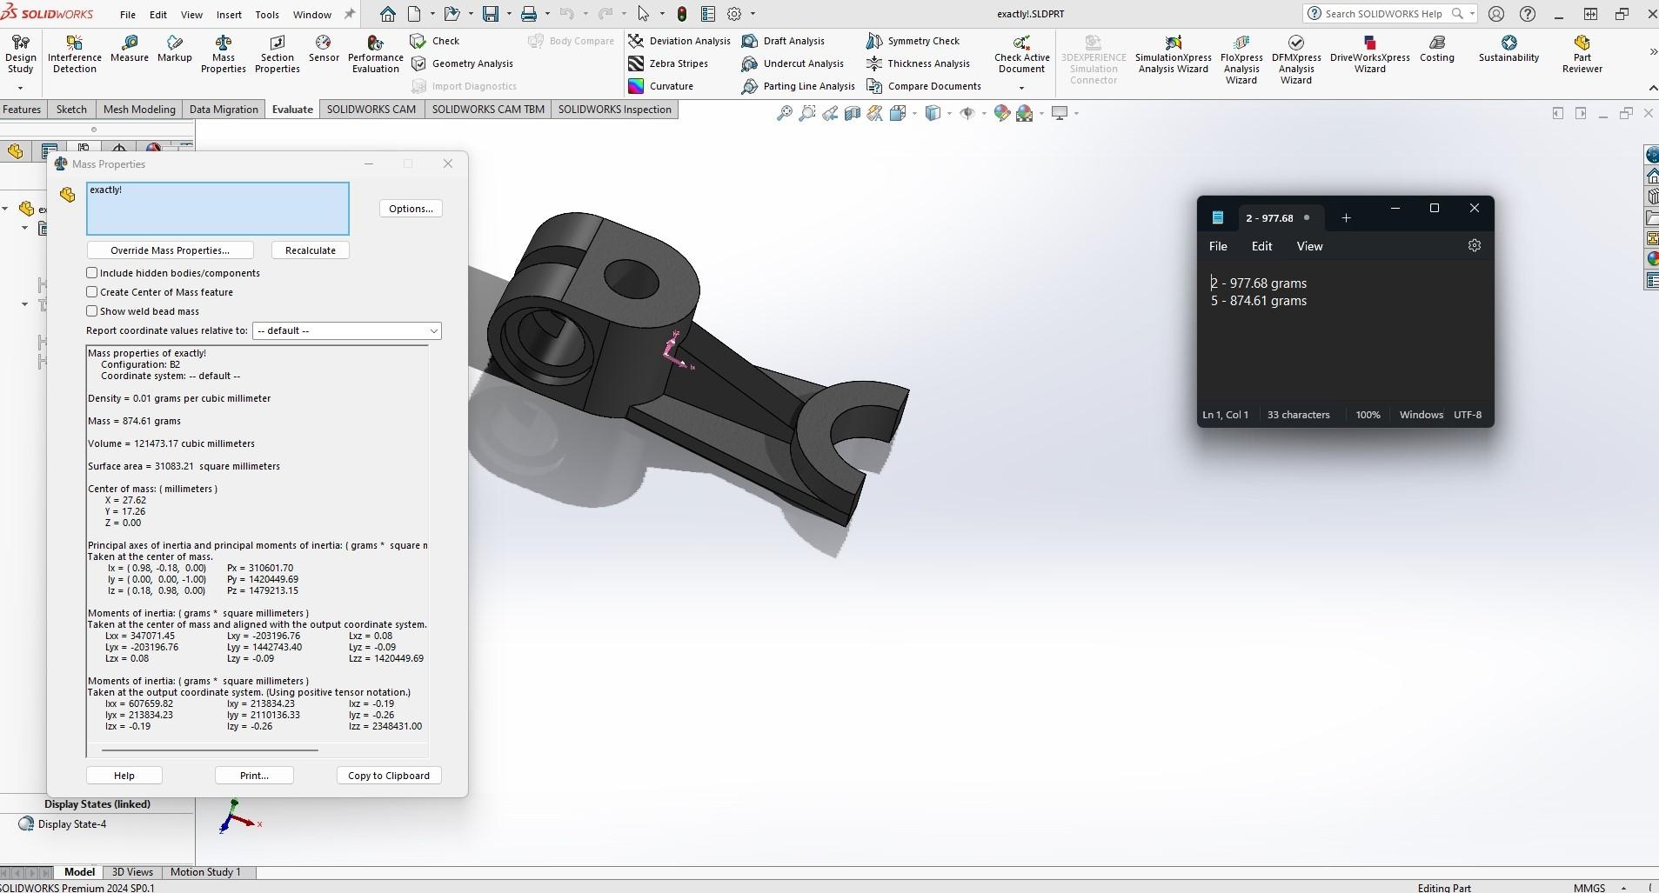Screen dimensions: 1659x893
Task: Toggle Show weld bead mass checkbox
Action: pos(92,311)
